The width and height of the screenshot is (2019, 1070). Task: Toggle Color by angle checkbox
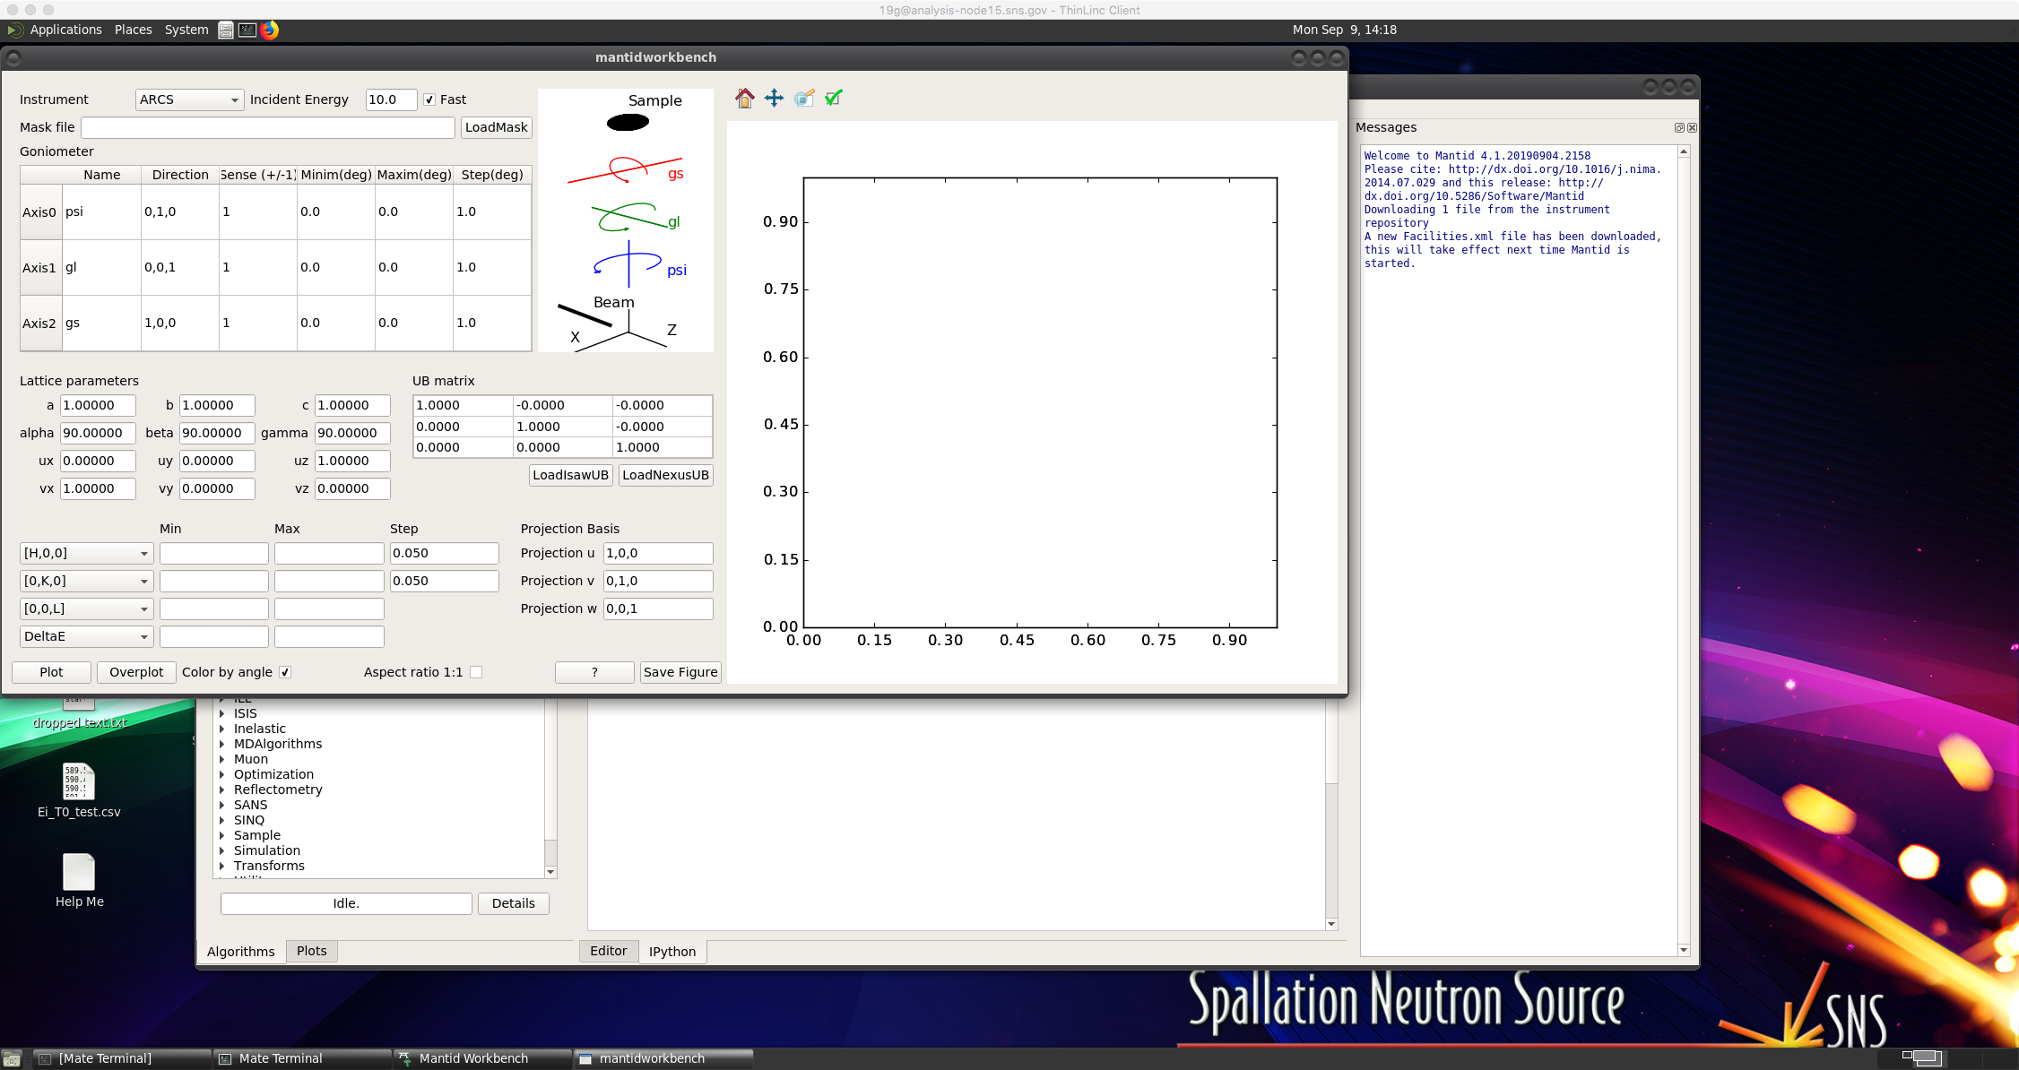(285, 672)
